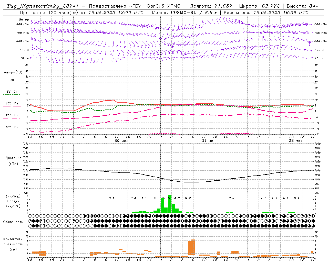The width and height of the screenshot is (328, 262).
Task: Click the Облачность cloud cover label
Action: (x=13, y=222)
